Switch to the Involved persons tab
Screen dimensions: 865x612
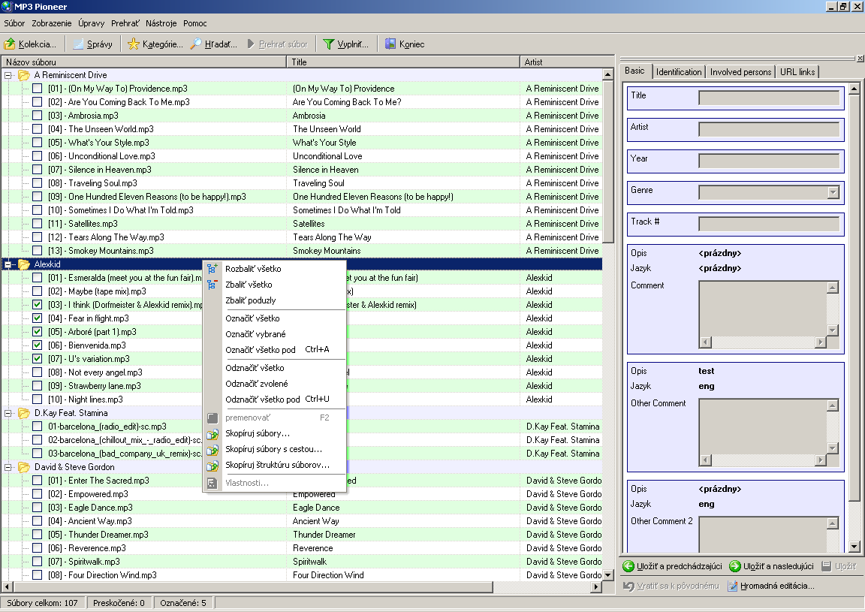[x=741, y=72]
